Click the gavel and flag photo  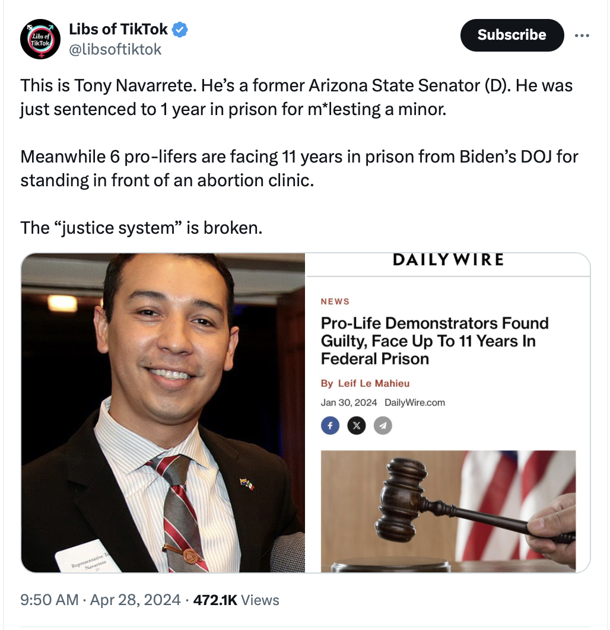448,511
